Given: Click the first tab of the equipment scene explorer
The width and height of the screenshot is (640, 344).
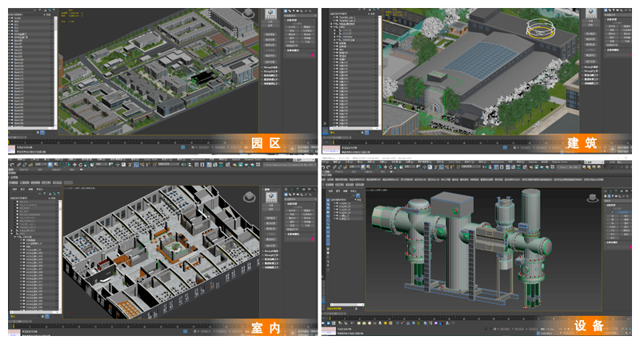Looking at the screenshot, I should point(330,191).
